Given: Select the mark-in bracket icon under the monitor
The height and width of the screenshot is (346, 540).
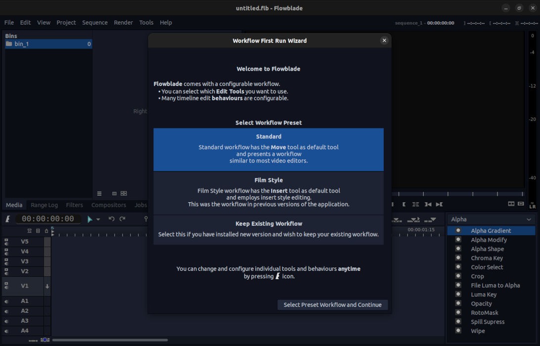Looking at the screenshot, I should tap(404, 204).
